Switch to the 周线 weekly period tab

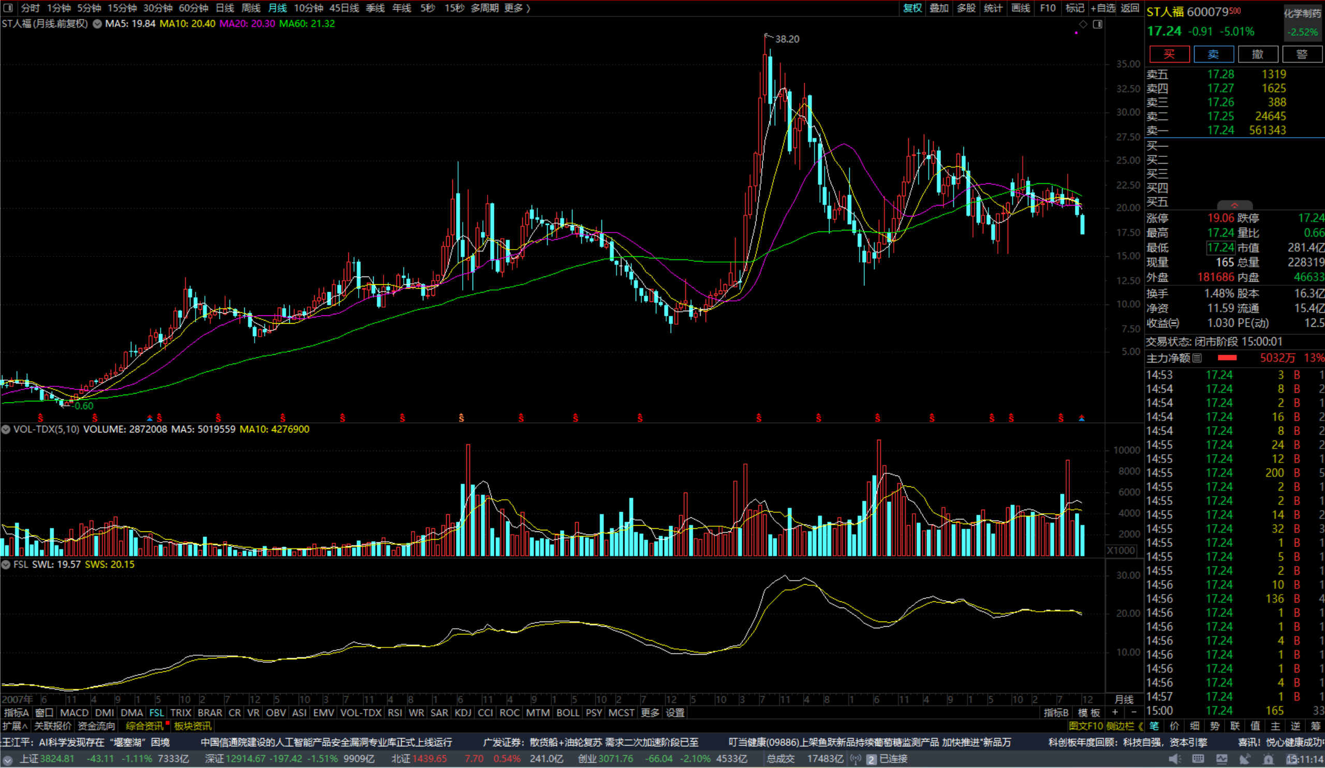[x=251, y=8]
